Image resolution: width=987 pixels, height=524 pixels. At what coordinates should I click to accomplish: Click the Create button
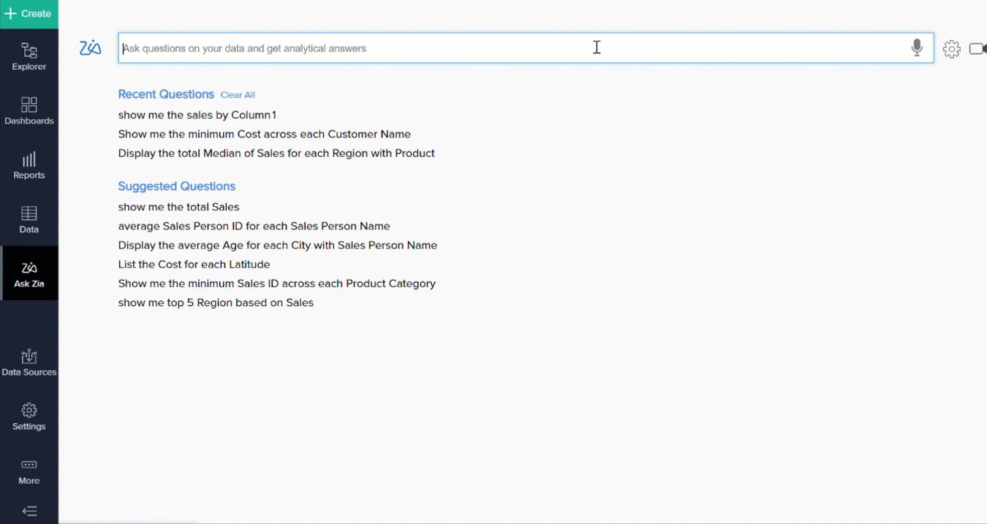(29, 14)
